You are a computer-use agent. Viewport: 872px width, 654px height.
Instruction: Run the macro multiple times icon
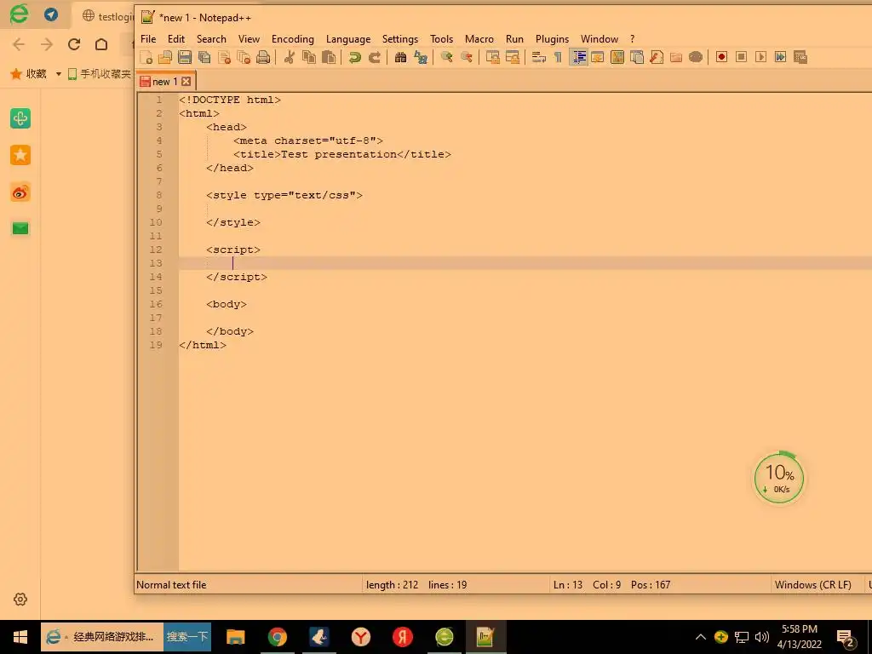780,57
